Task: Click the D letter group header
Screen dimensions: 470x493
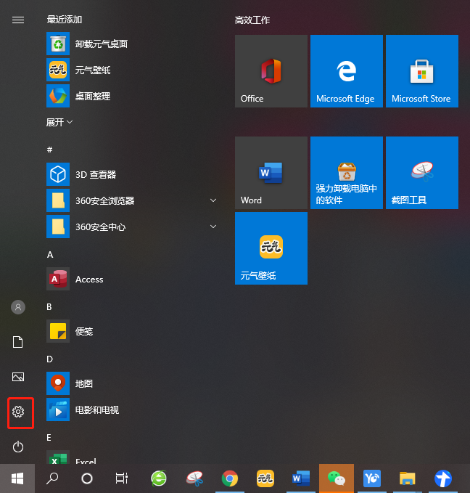Action: point(49,359)
